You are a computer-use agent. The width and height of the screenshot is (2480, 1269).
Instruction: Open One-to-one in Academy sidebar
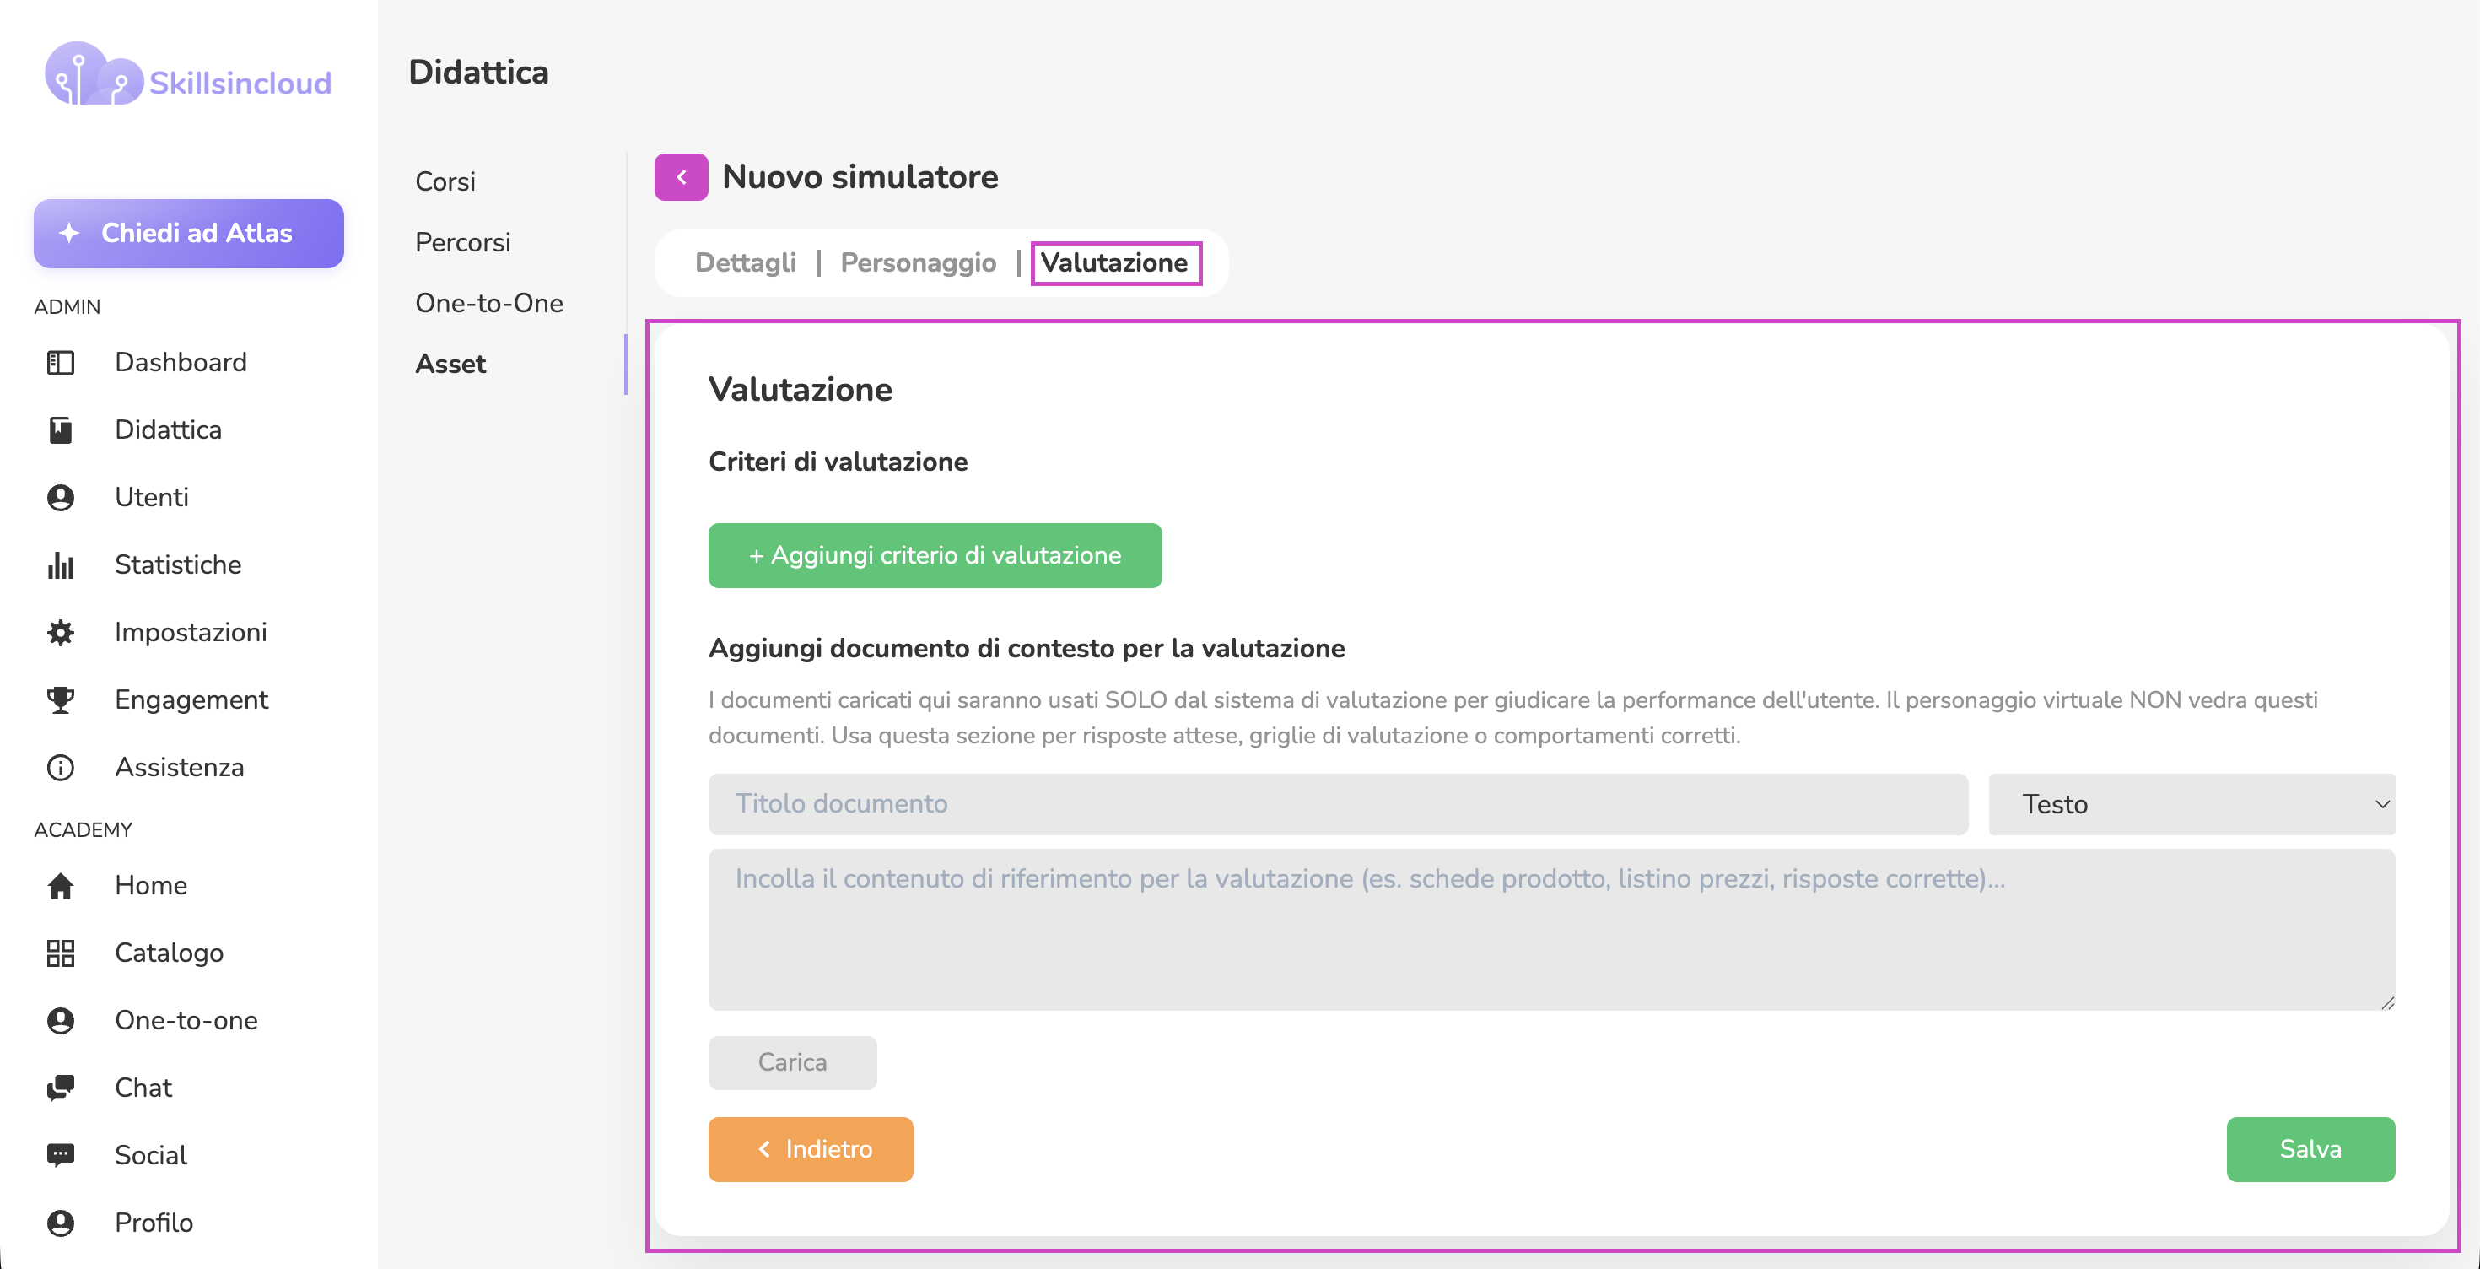click(x=186, y=1021)
